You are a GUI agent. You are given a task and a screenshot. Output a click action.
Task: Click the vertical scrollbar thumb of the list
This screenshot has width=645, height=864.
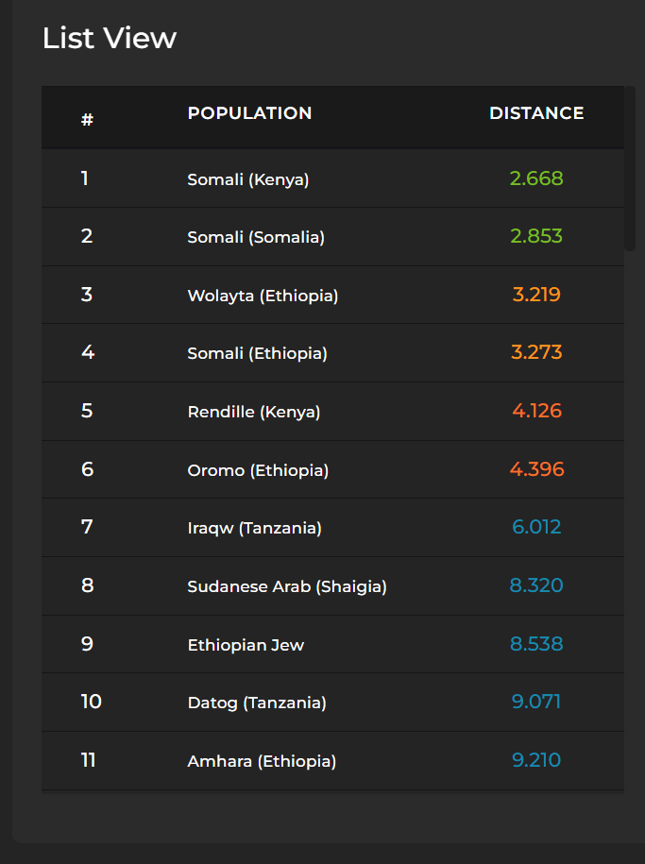point(630,168)
